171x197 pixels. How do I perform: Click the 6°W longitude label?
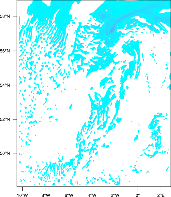click(69, 195)
